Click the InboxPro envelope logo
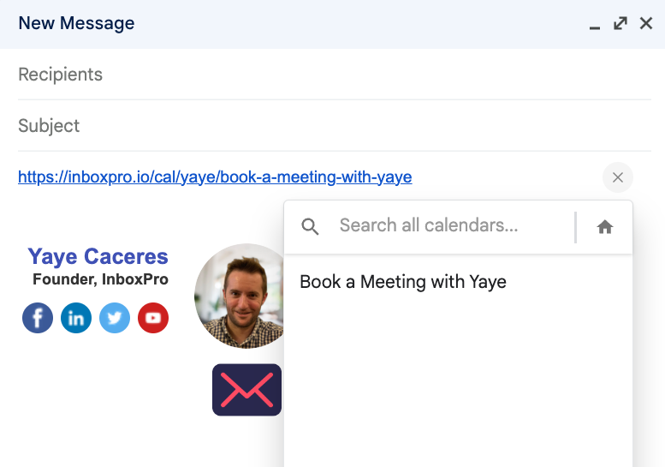Viewport: 665px width, 467px height. click(246, 390)
